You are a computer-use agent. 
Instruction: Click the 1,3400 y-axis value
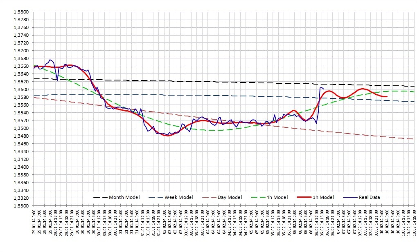(x=21, y=167)
